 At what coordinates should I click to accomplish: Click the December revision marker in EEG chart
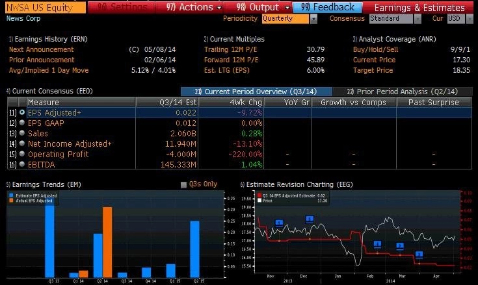[310, 219]
